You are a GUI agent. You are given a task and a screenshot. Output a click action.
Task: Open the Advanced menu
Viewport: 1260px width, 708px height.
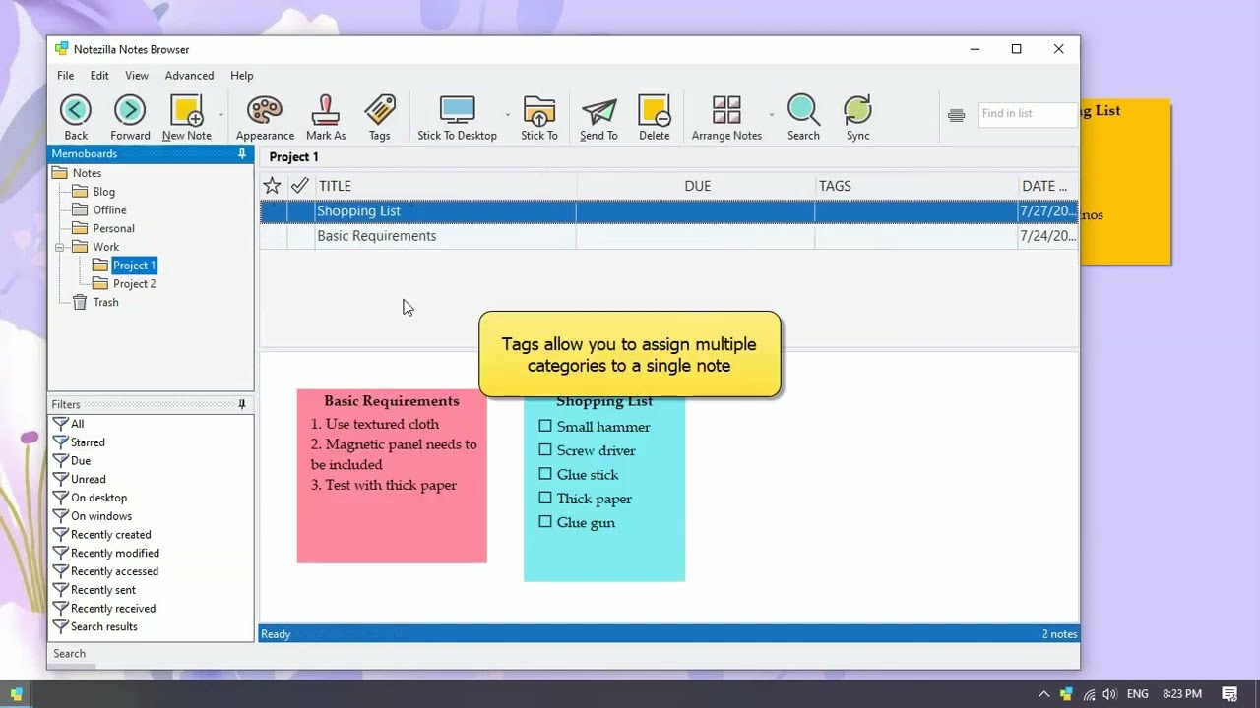click(189, 76)
